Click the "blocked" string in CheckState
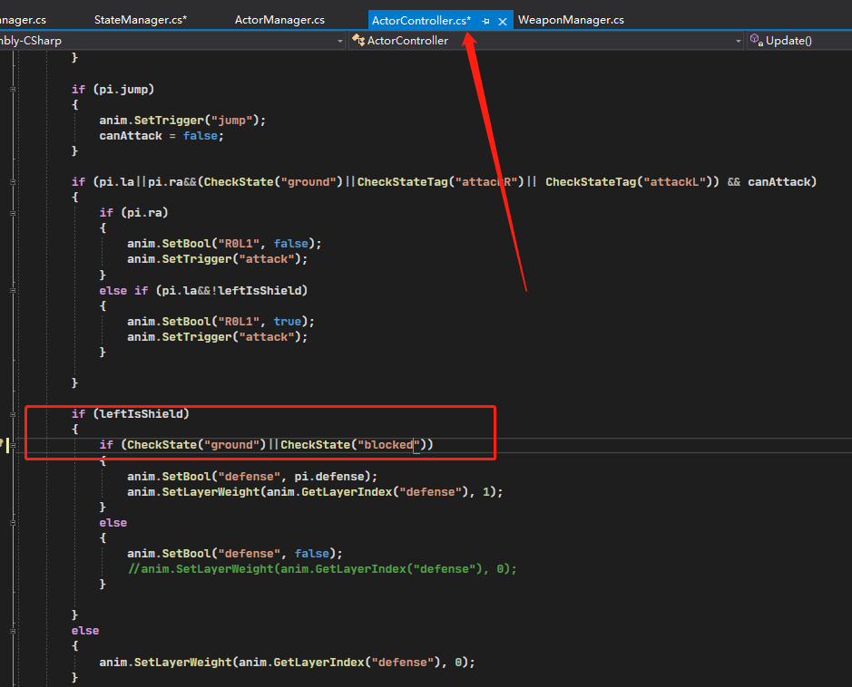The image size is (852, 687). [388, 445]
